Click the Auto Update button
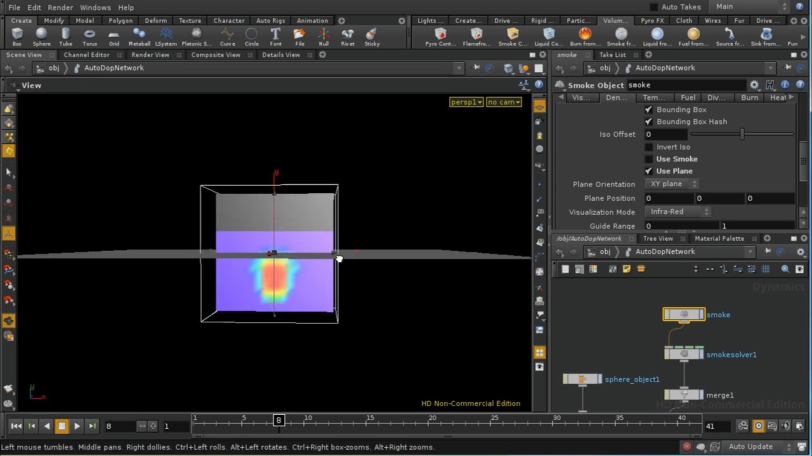This screenshot has height=456, width=812. point(750,446)
